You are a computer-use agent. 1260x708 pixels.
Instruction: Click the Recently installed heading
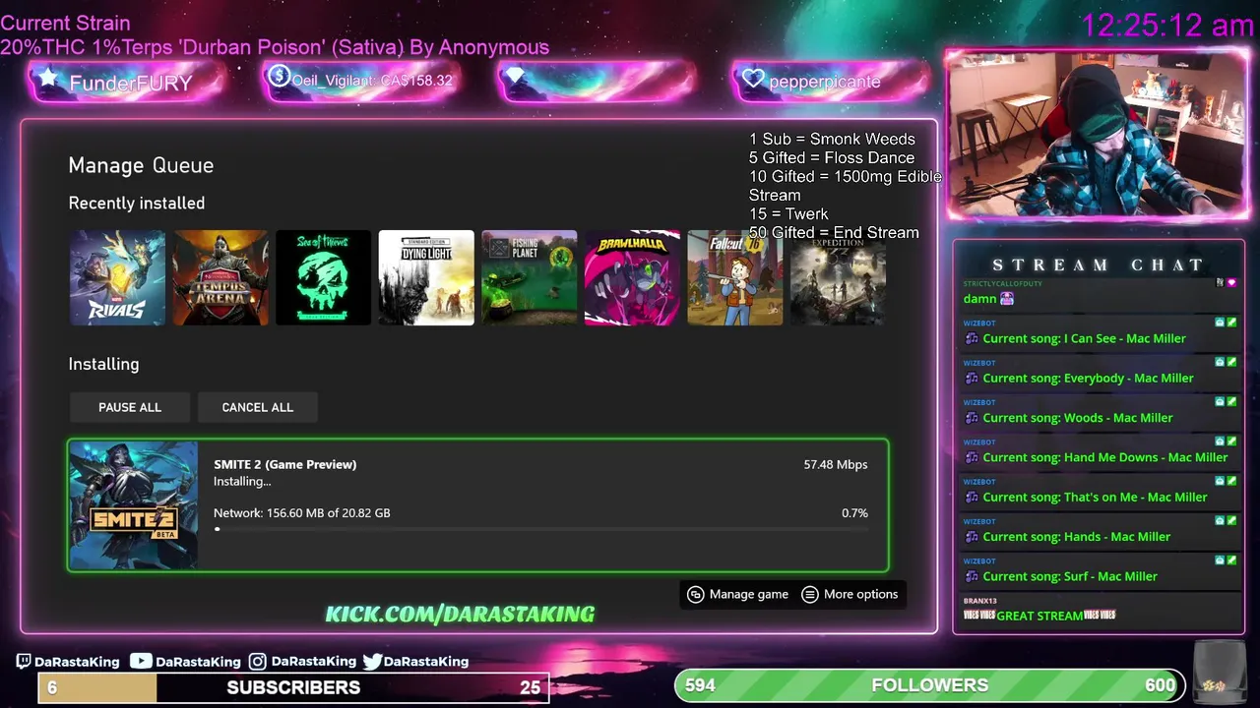137,203
